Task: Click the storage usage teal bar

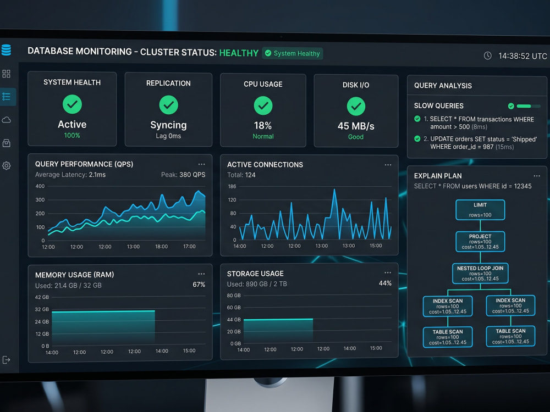Action: (278, 330)
